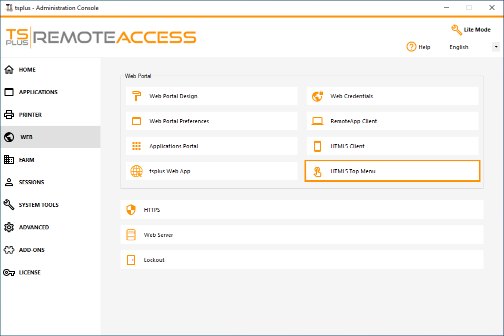This screenshot has width=504, height=336.
Task: Click the License key icon
Action: [9, 272]
